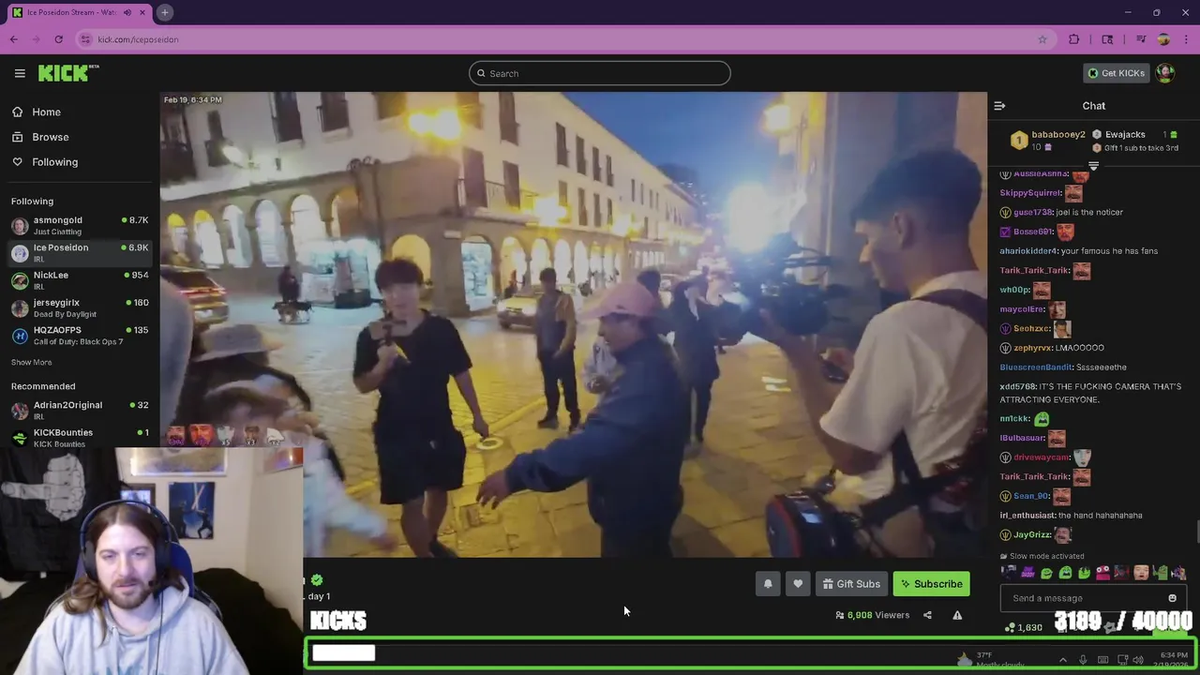Open the Chrome profile avatar

[x=1163, y=39]
